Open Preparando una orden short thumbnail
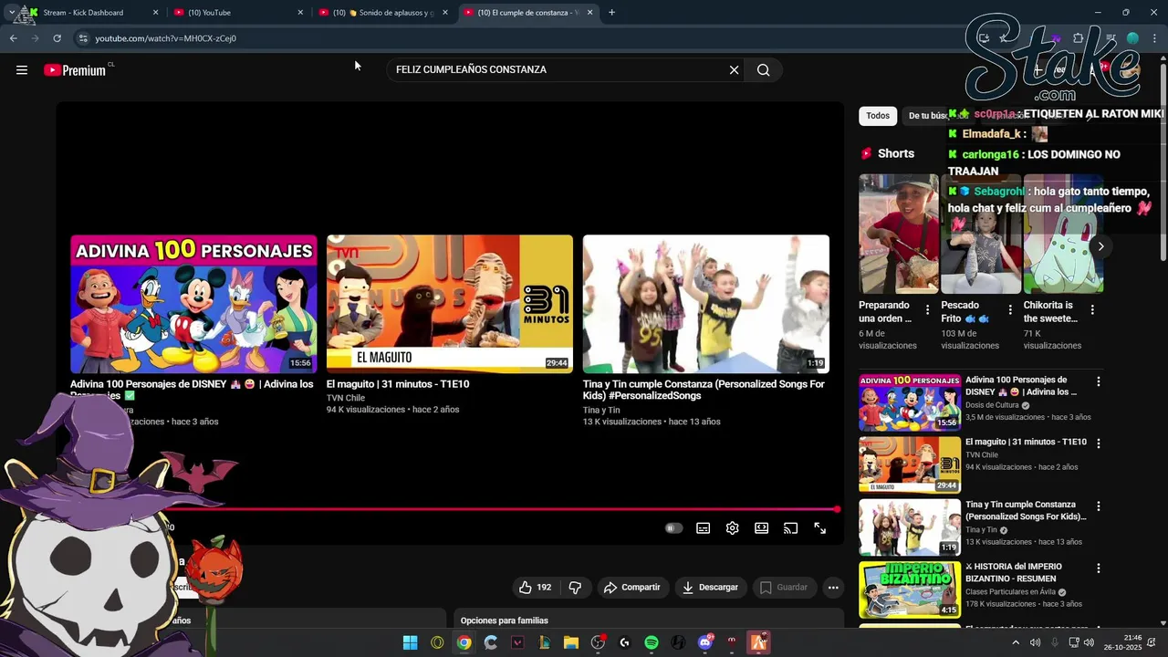Viewport: 1168px width, 657px height. [899, 234]
